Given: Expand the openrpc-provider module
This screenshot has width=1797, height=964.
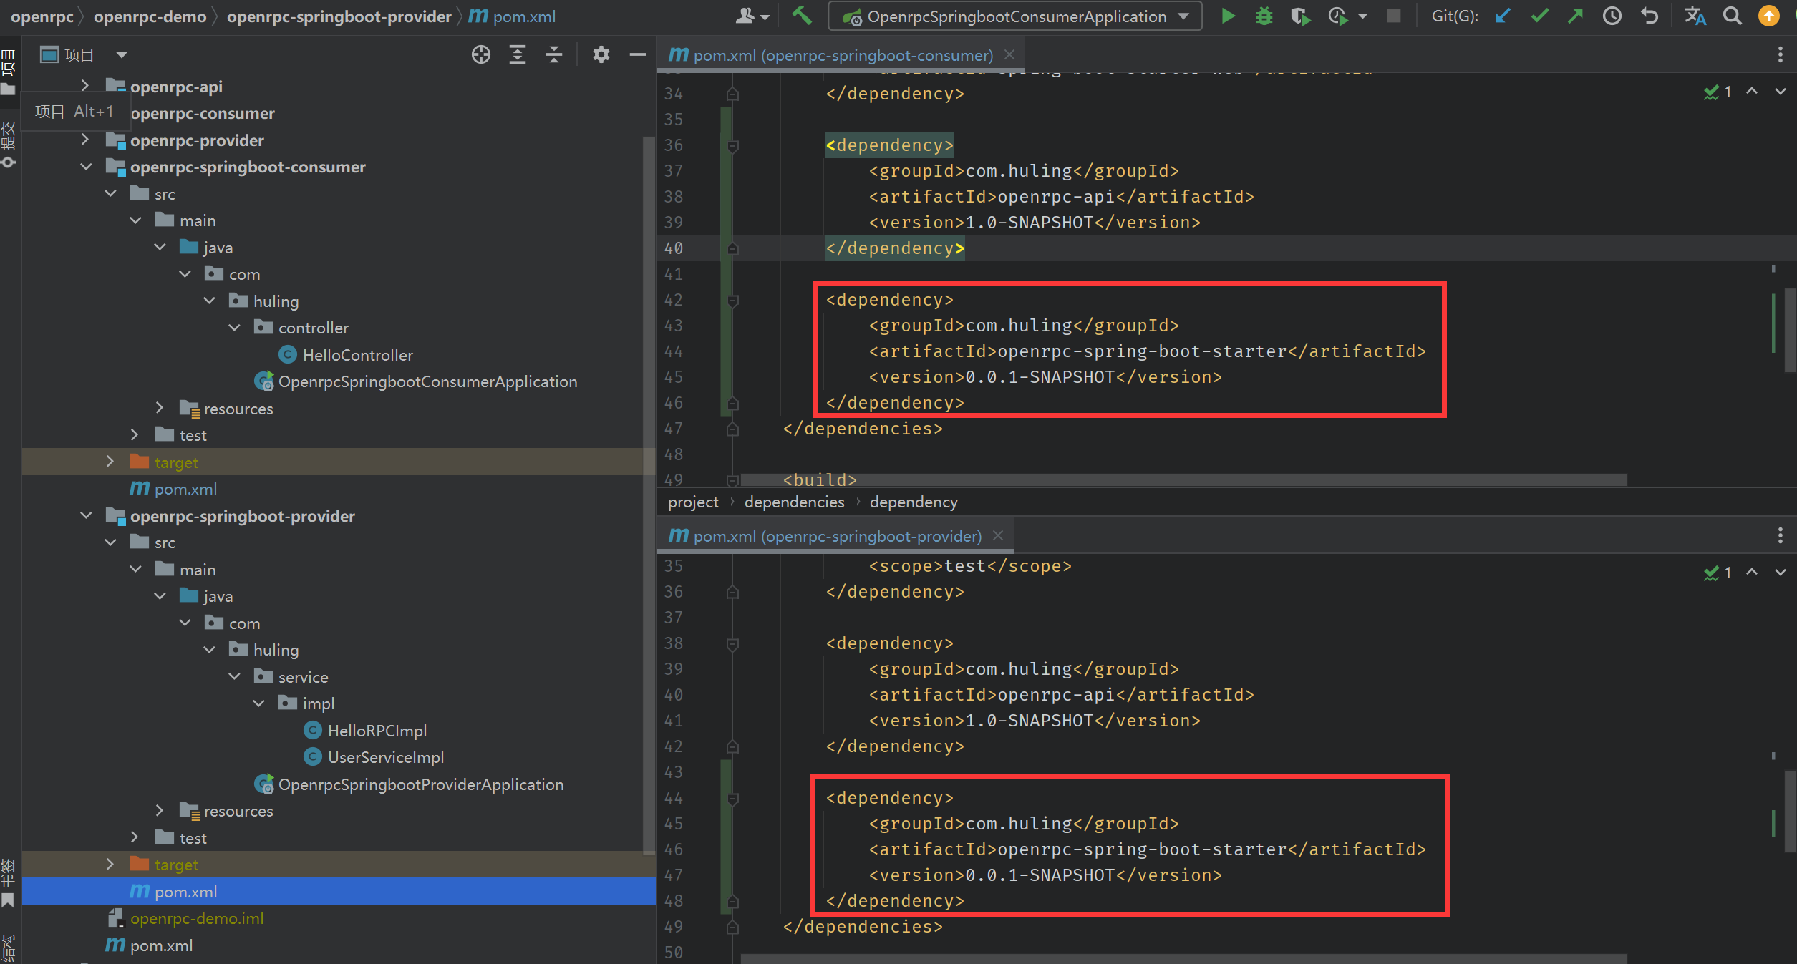Looking at the screenshot, I should 85,140.
